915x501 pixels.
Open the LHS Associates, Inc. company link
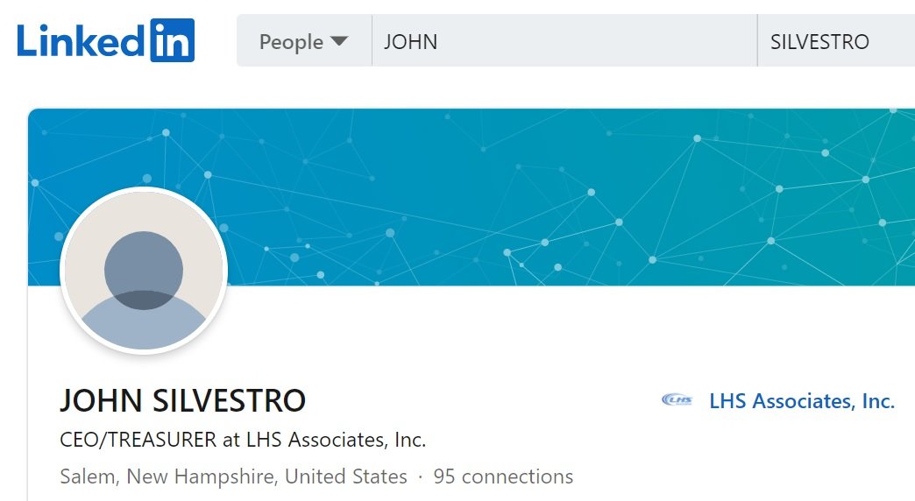[x=802, y=400]
